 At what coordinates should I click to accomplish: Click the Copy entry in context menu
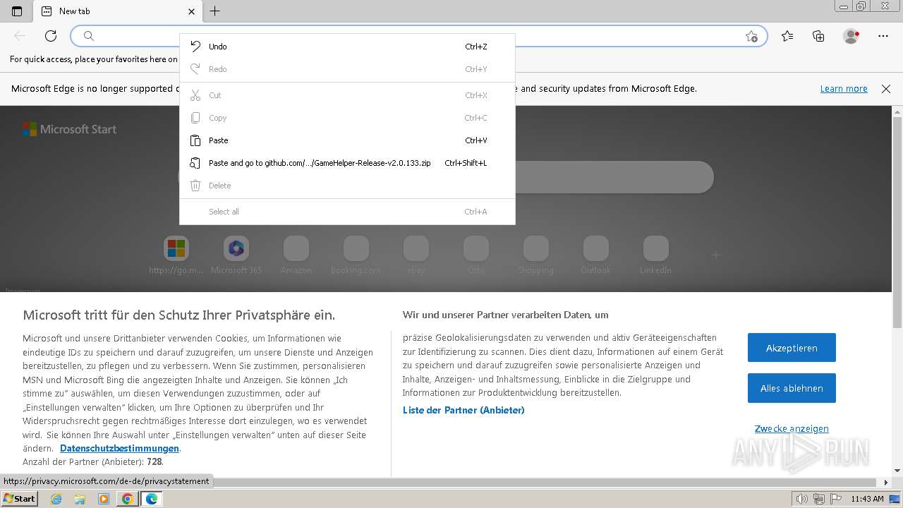coord(347,118)
